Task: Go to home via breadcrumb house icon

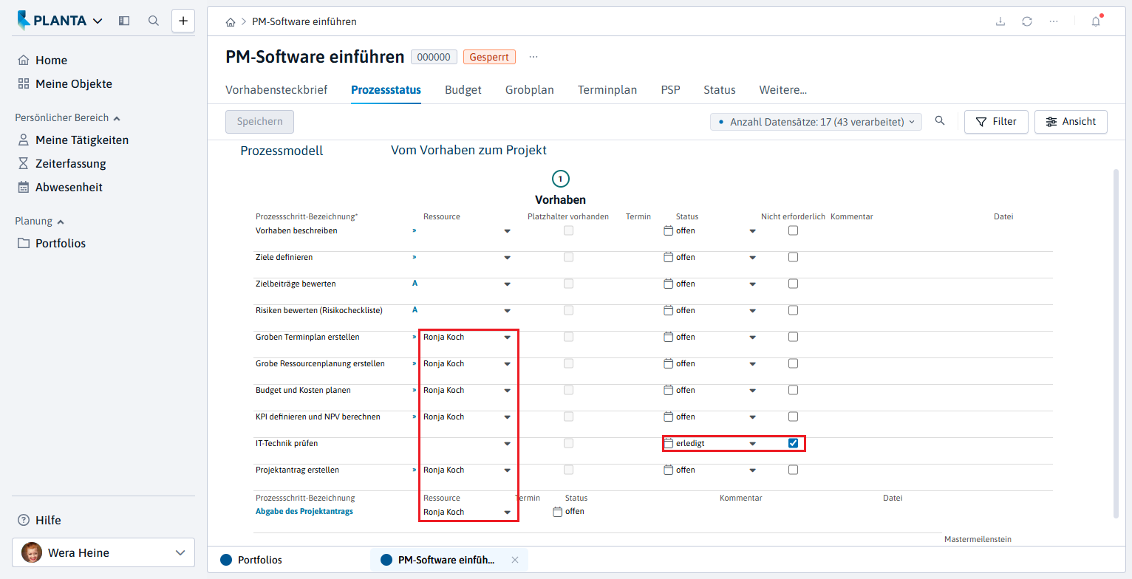Action: (x=231, y=22)
